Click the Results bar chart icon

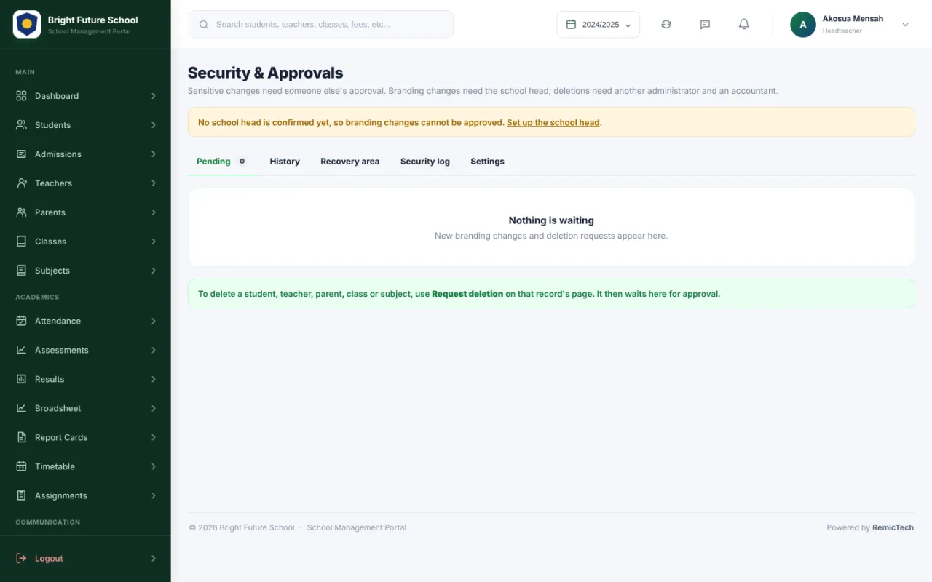pos(21,379)
